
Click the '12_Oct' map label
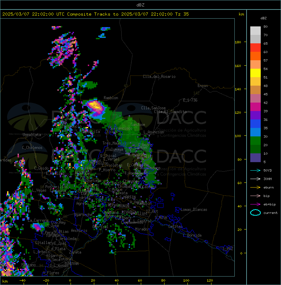pos(152,211)
